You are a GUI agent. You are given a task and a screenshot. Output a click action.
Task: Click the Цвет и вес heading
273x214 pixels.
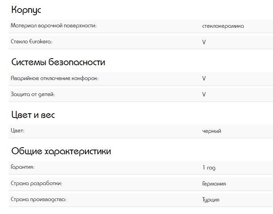point(33,115)
